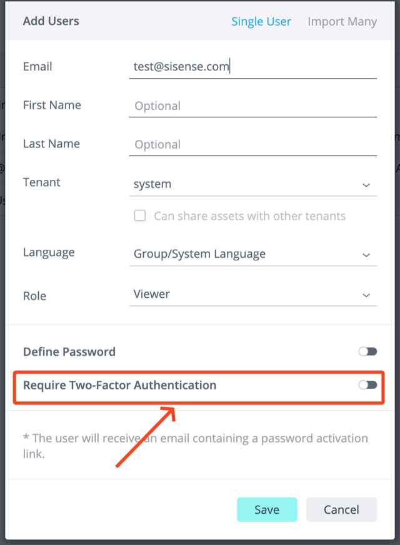Switch to the Import Many tab
Screen dimensions: 400x545
tap(342, 21)
